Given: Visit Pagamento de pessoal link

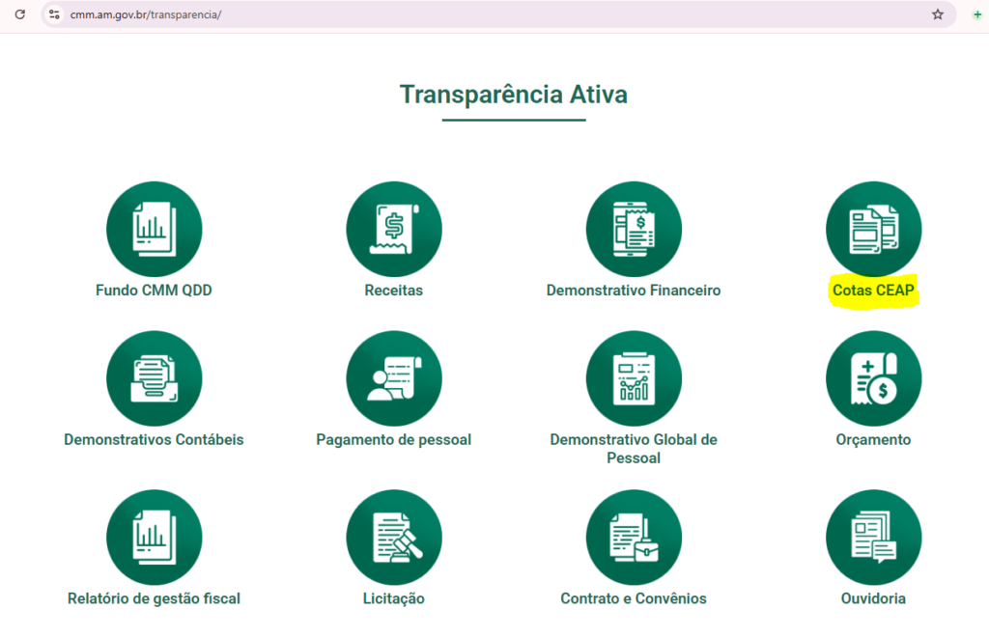Looking at the screenshot, I should [394, 440].
